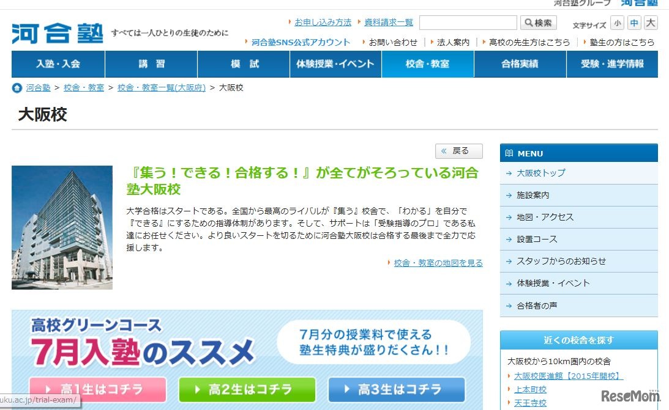Set font size to large (大)
Screen dimensions: 669x410
click(651, 23)
